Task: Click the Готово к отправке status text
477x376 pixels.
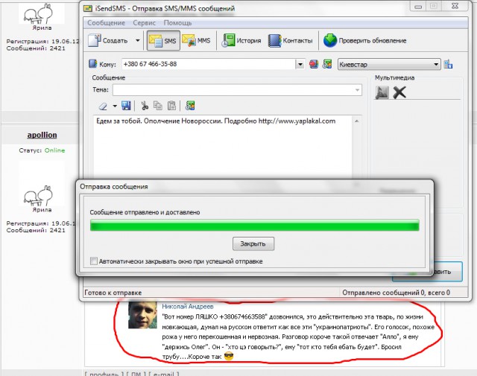Action: click(x=113, y=293)
